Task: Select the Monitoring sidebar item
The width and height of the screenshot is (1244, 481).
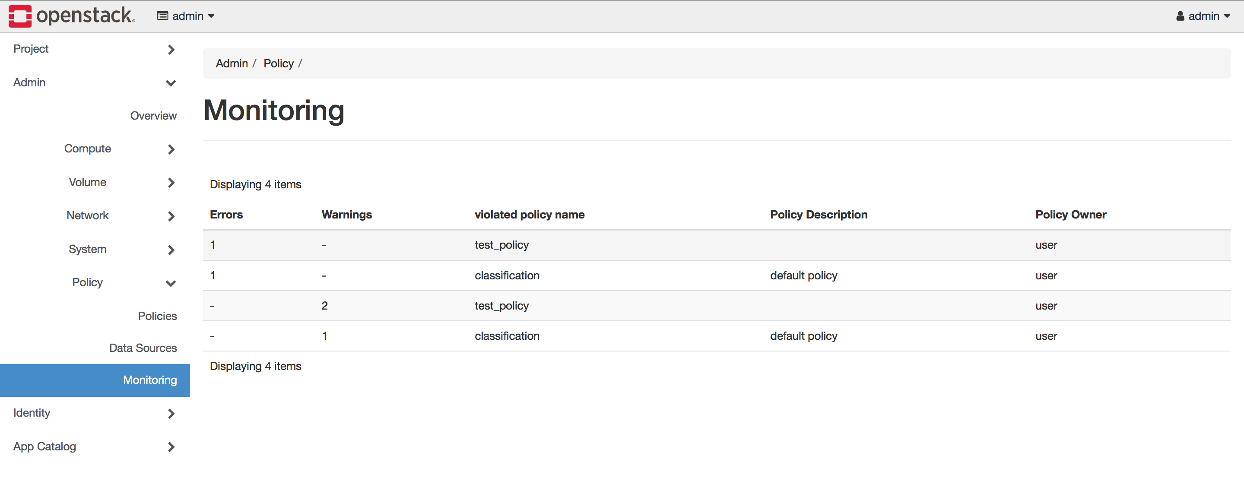Action: click(95, 380)
